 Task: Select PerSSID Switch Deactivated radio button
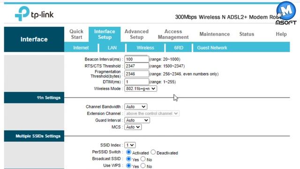click(153, 152)
